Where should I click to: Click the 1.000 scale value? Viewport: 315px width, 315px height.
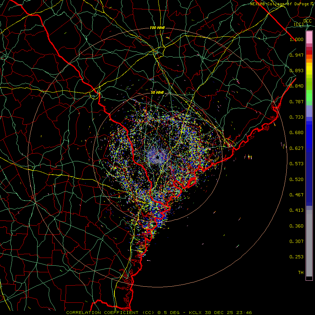coord(296,39)
